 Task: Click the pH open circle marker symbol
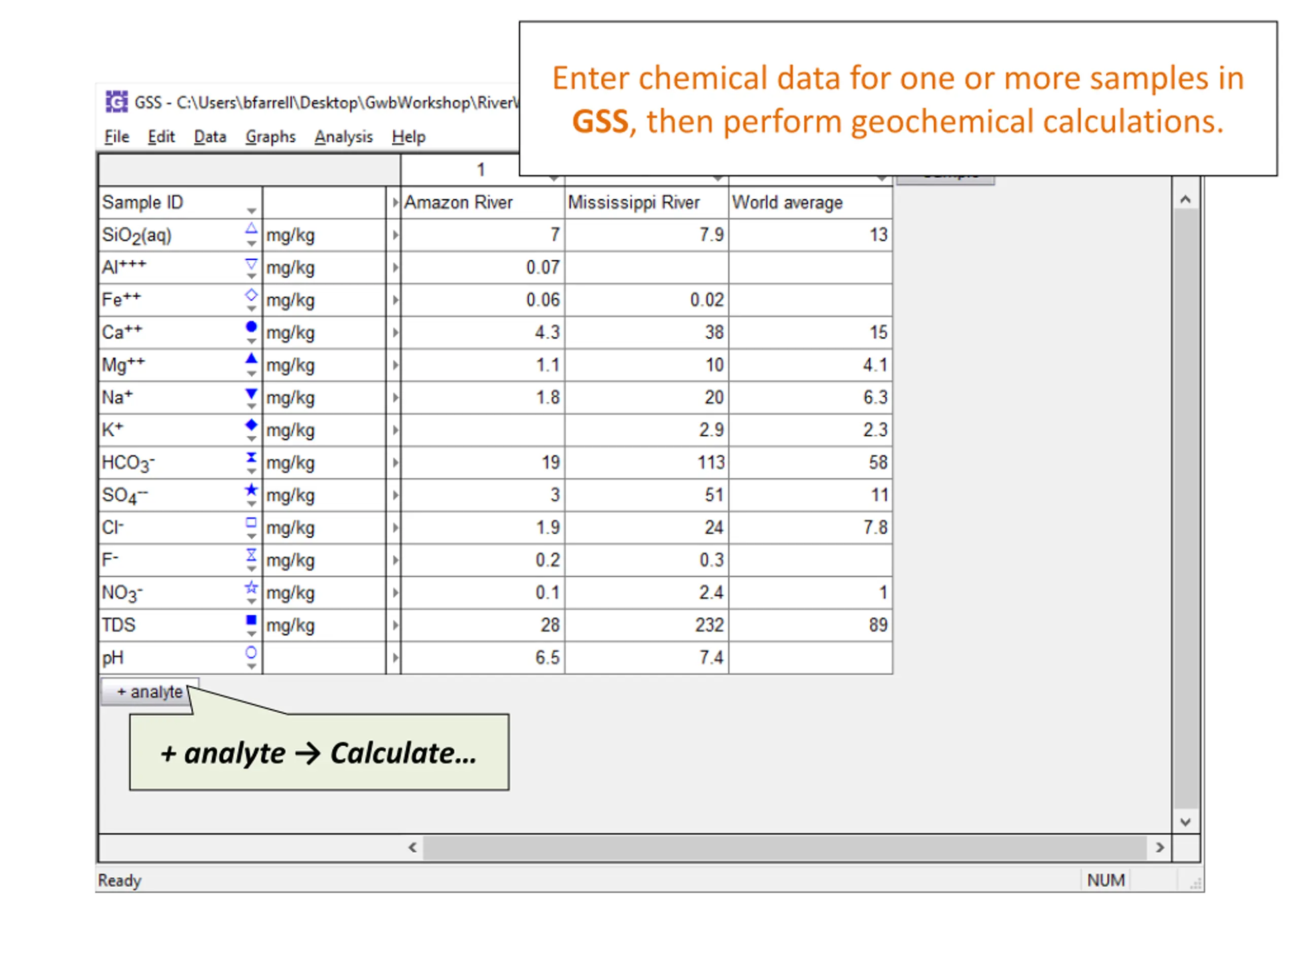(251, 652)
